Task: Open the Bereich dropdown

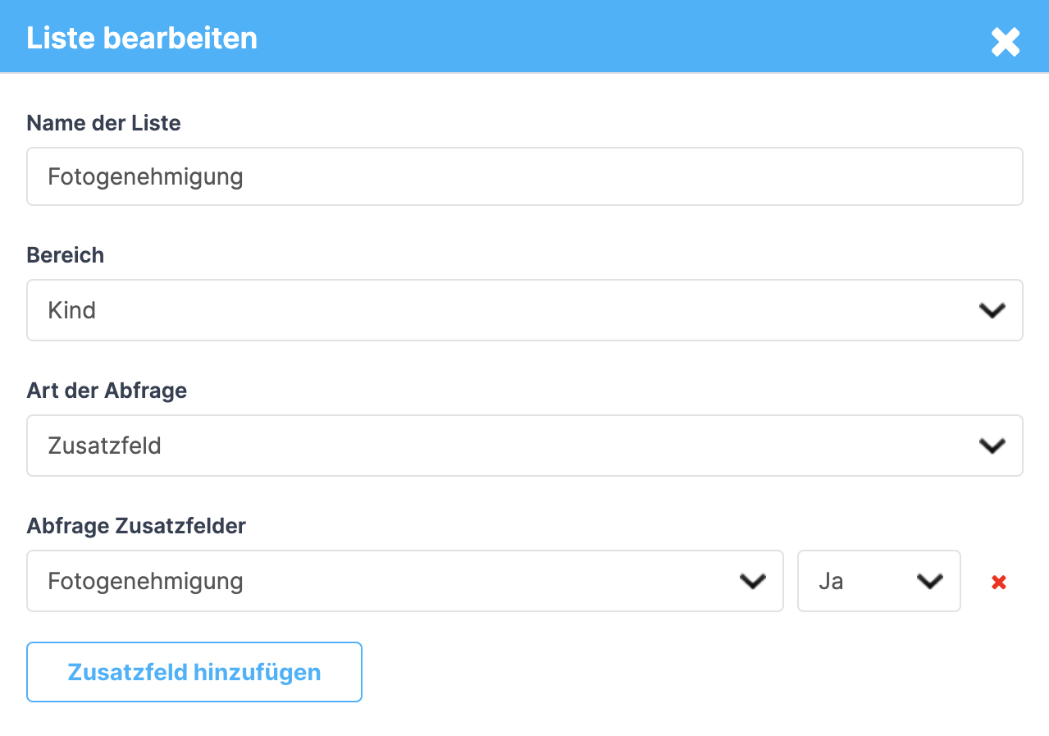Action: point(524,310)
